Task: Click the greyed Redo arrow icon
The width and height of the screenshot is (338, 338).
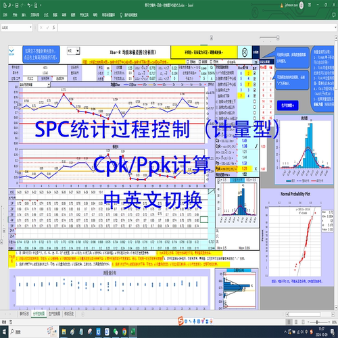Action: point(22,5)
